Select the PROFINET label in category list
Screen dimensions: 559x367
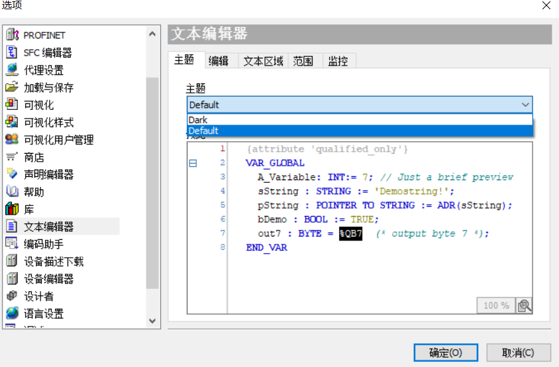(x=44, y=35)
